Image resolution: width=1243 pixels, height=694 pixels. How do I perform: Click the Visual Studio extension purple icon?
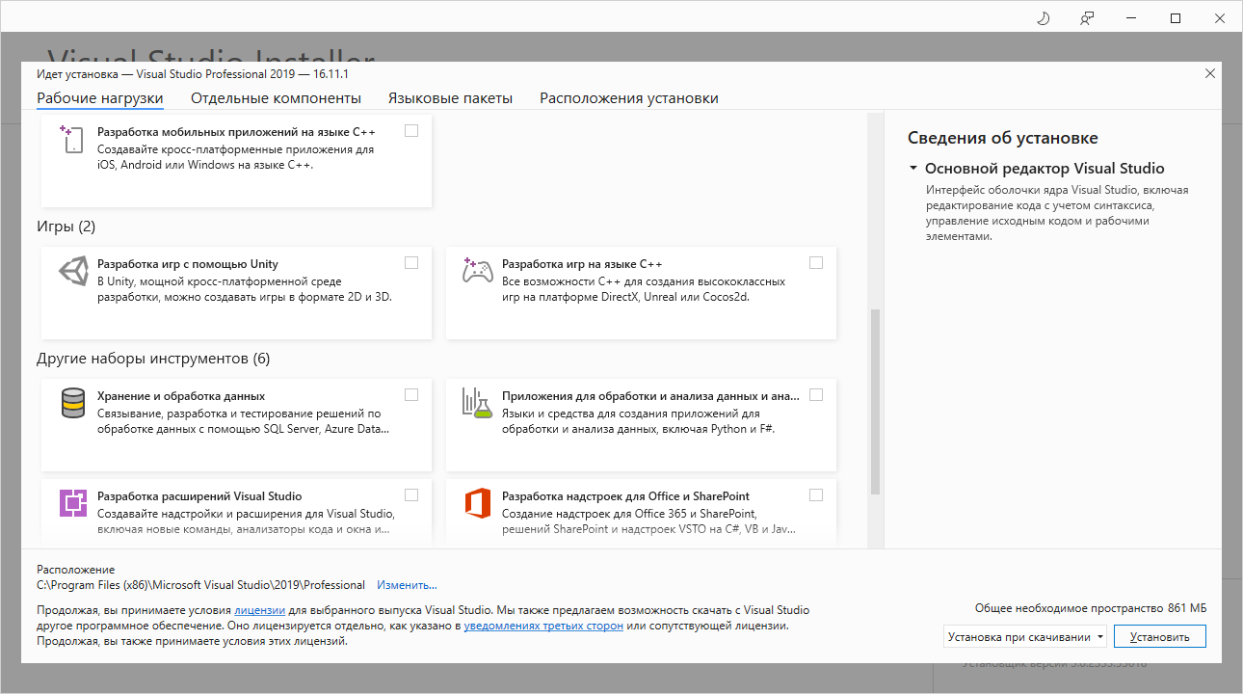point(73,503)
